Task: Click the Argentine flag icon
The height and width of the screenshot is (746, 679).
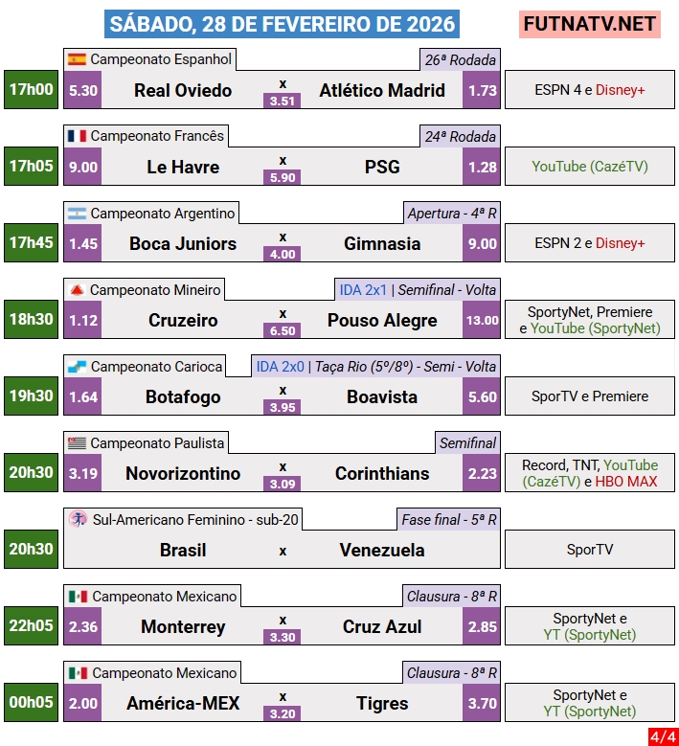Action: 78,213
